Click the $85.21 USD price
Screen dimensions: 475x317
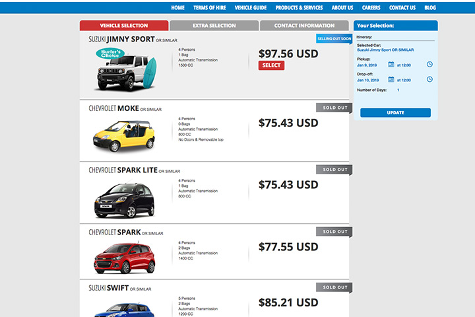click(x=288, y=302)
